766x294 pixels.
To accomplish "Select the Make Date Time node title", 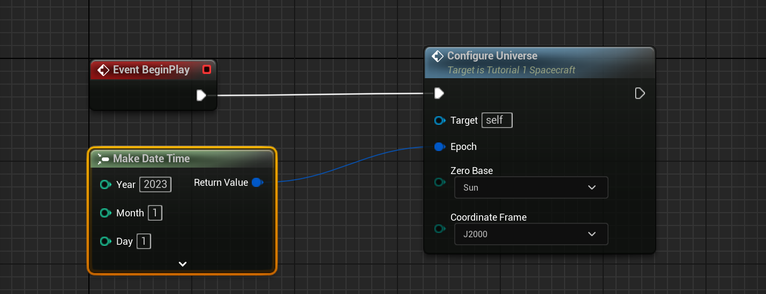I will [x=152, y=159].
